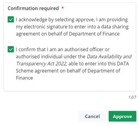Click the 'authorised officer or' phrase
Image resolution: width=139 pixels, height=126 pixels.
[x=87, y=49]
